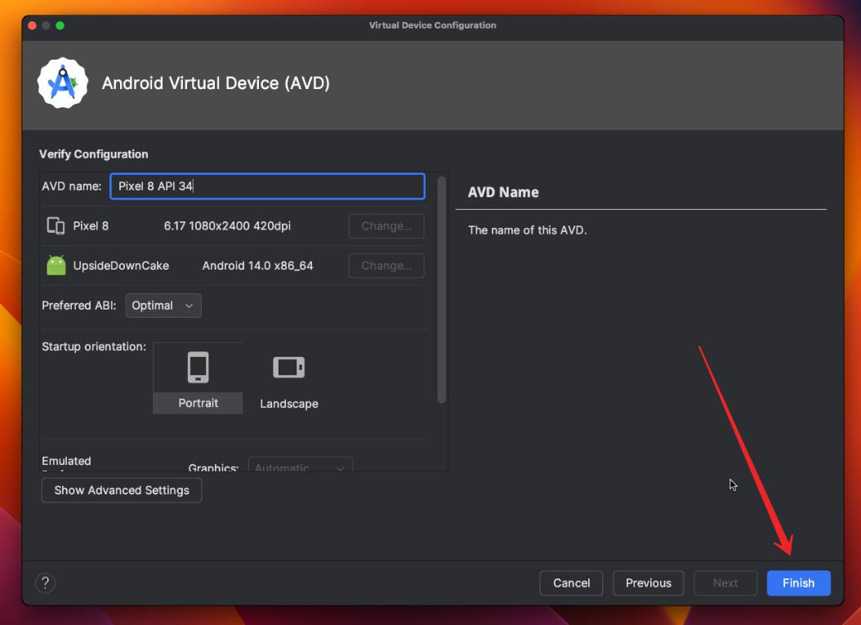Viewport: 861px width, 625px height.
Task: Focus the AVD name input field
Action: click(x=267, y=186)
